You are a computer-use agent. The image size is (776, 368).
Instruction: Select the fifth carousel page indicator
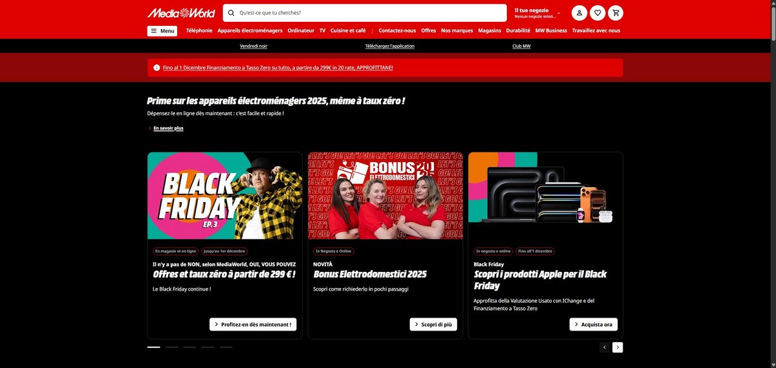pos(226,347)
